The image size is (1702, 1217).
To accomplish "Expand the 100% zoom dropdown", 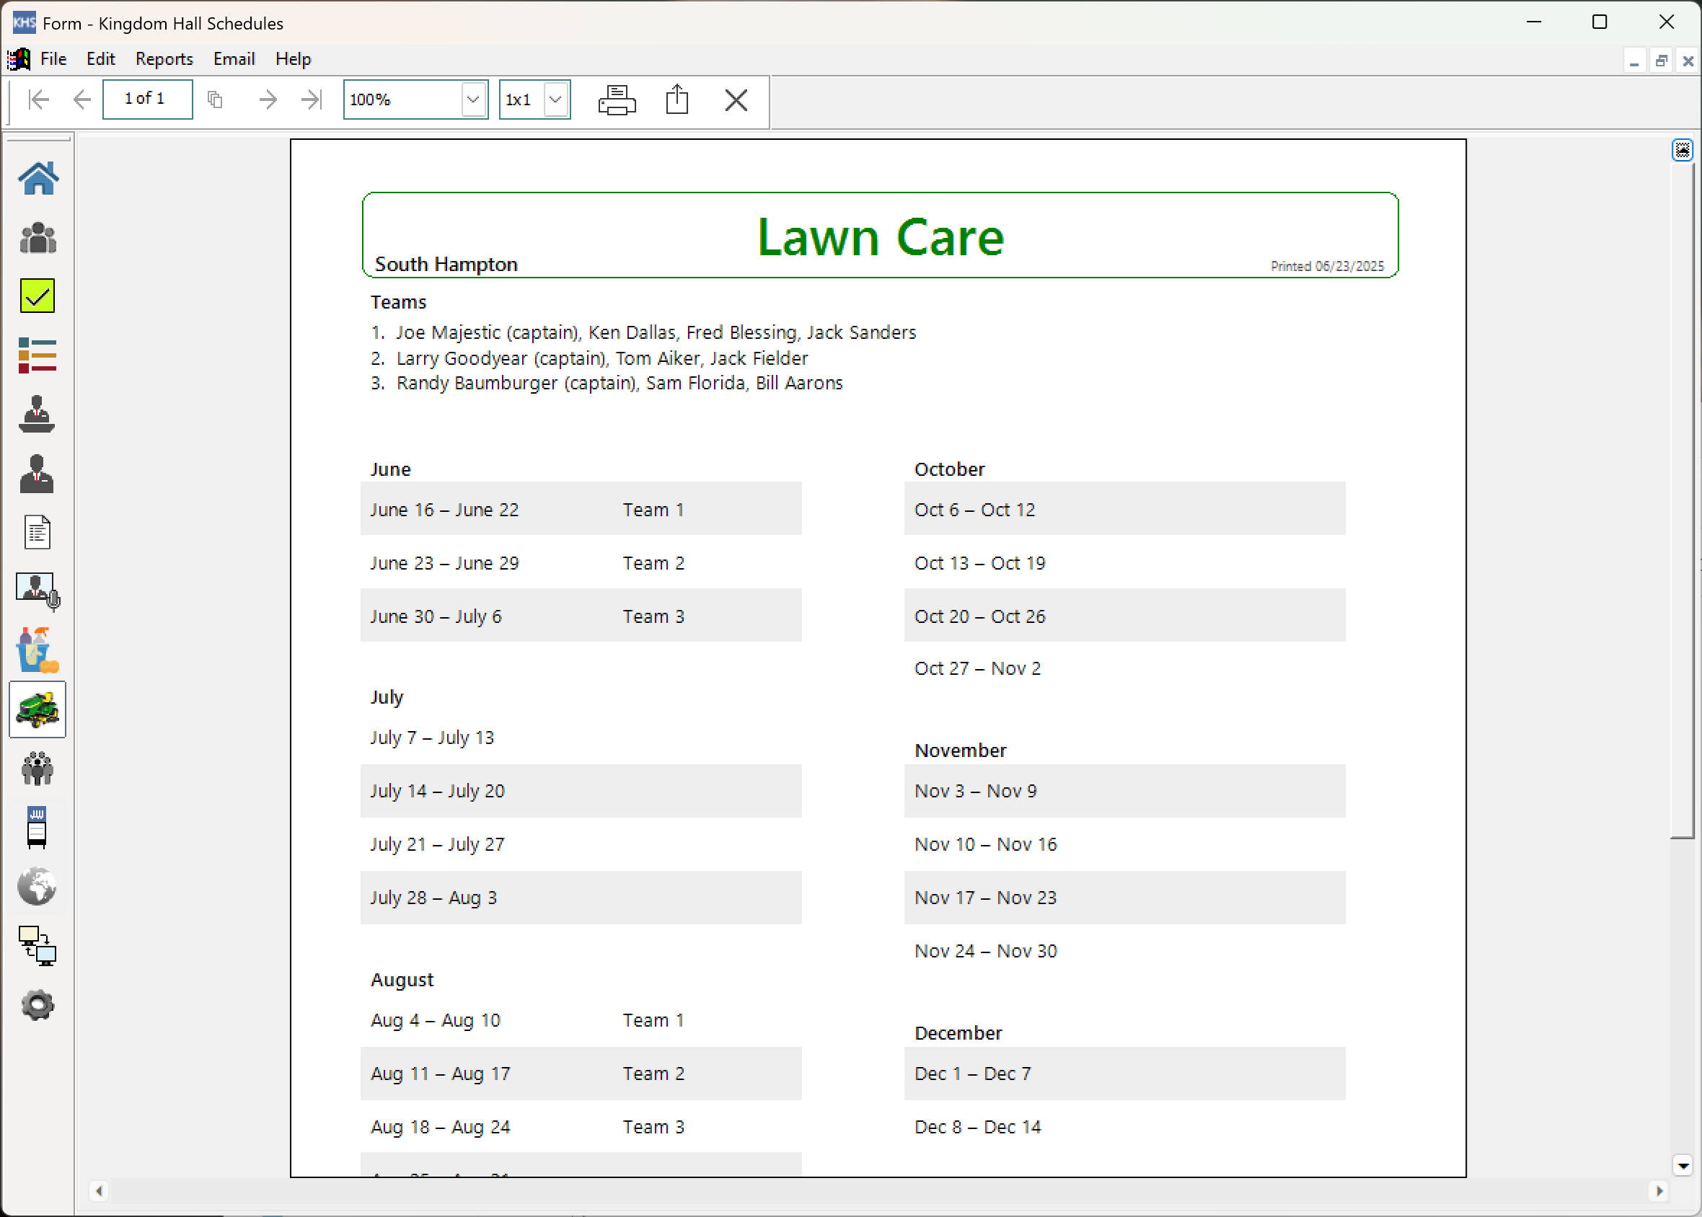I will [x=473, y=99].
